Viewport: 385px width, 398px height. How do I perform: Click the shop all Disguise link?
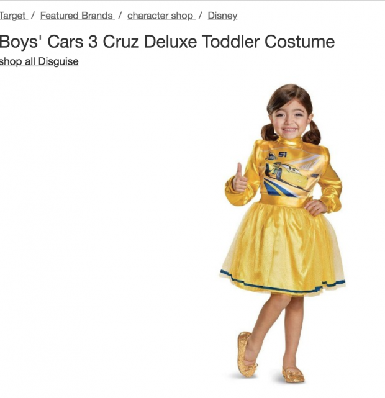[x=39, y=61]
